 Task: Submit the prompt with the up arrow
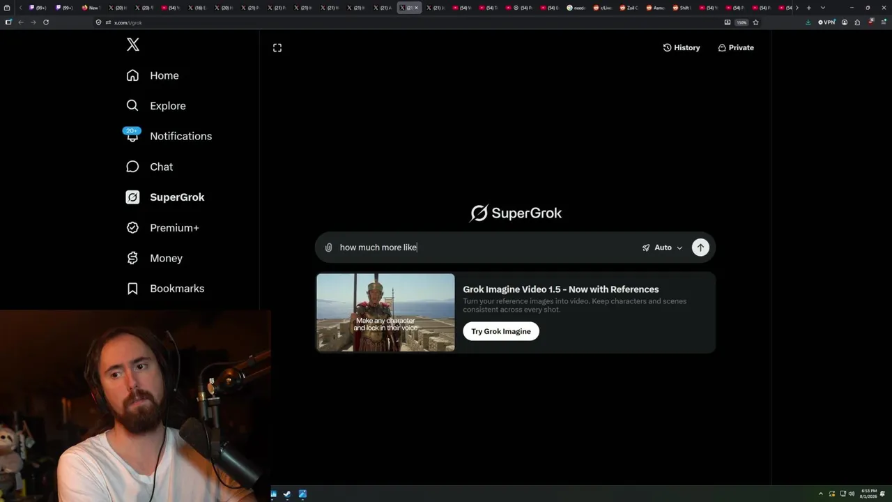700,248
